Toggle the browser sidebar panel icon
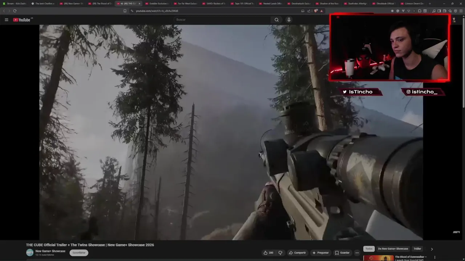Image resolution: width=465 pixels, height=261 pixels. click(439, 11)
